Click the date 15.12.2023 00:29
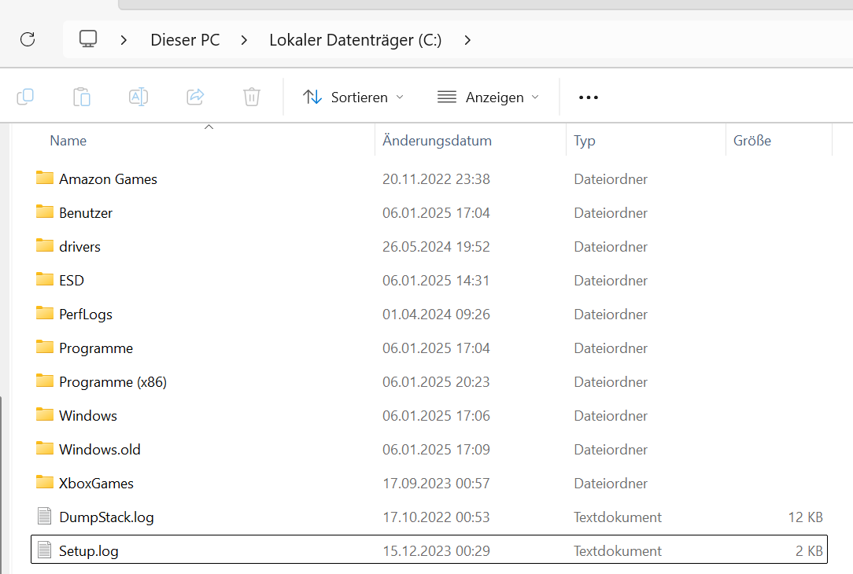The image size is (853, 574). 436,550
